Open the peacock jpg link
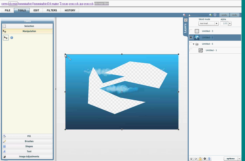This screenshot has width=245, height=161. (76, 3)
